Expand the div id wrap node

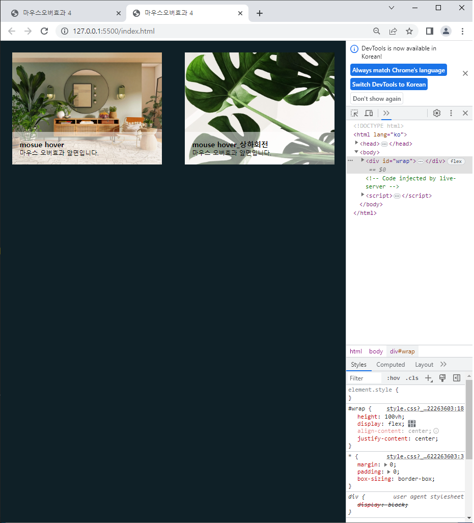coord(363,160)
